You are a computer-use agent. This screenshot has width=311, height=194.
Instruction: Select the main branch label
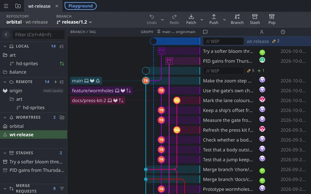[x=86, y=81]
